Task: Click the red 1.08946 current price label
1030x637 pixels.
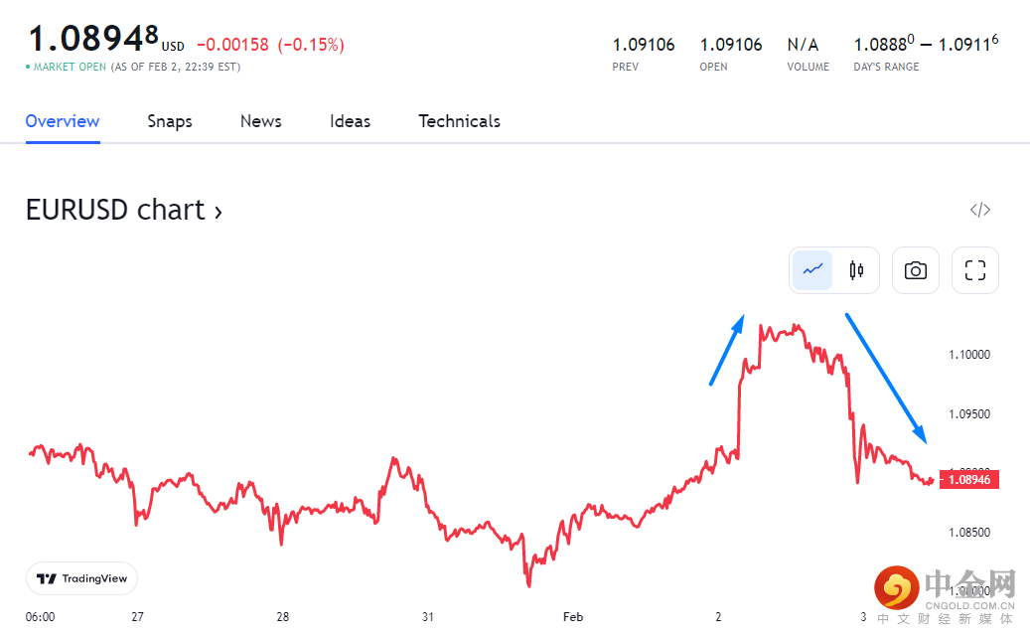Action: 969,480
